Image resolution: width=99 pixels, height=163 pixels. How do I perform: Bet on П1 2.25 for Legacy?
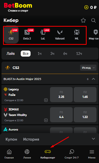point(61,95)
